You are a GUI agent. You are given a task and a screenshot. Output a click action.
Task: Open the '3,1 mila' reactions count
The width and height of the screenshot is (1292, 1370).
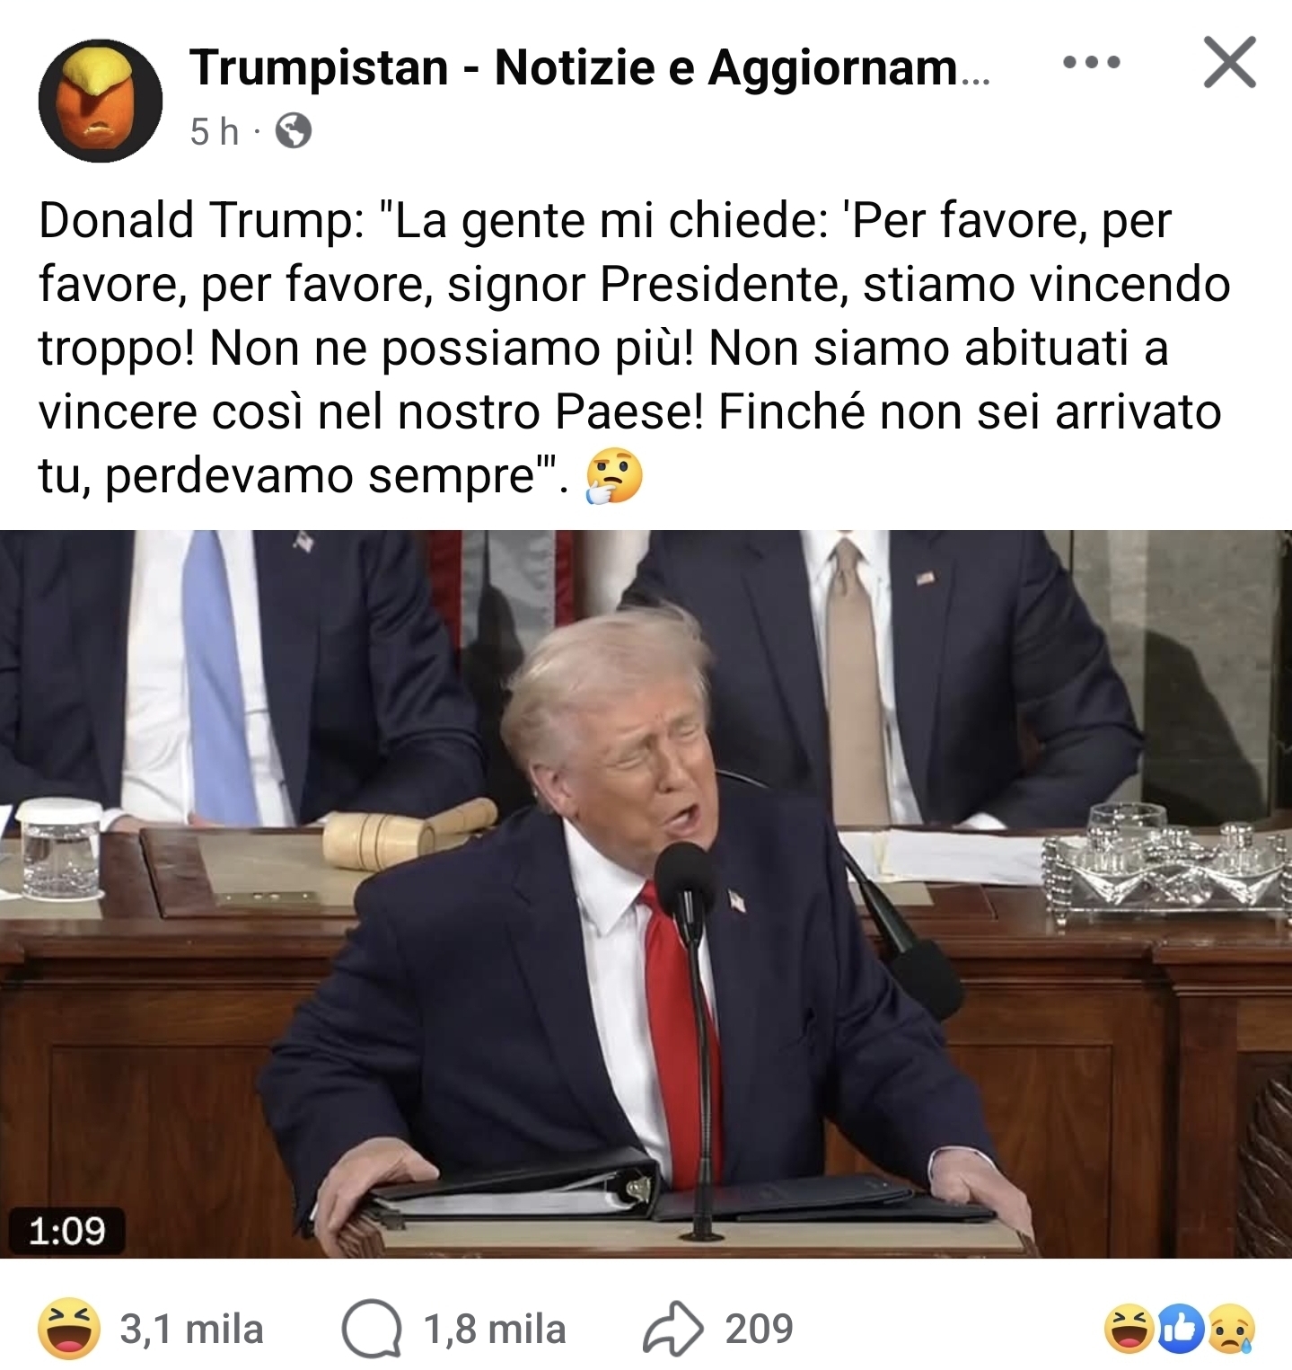pyautogui.click(x=191, y=1330)
